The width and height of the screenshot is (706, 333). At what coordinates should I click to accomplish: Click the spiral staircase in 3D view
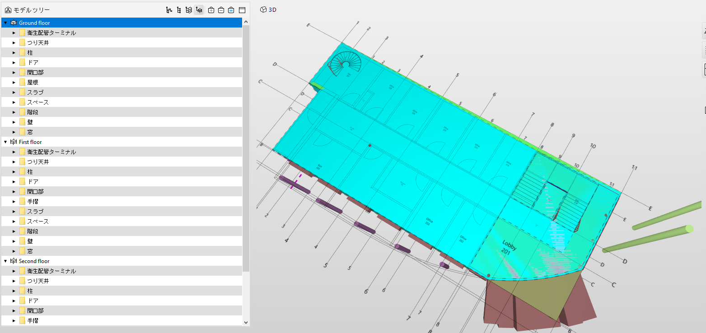click(346, 65)
